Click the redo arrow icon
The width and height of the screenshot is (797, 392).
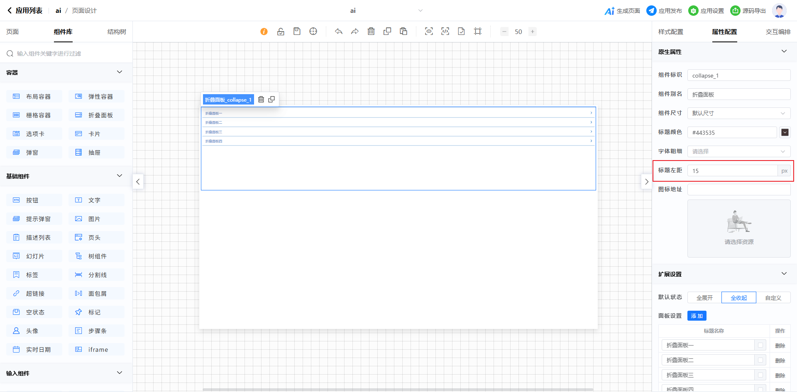coord(355,32)
